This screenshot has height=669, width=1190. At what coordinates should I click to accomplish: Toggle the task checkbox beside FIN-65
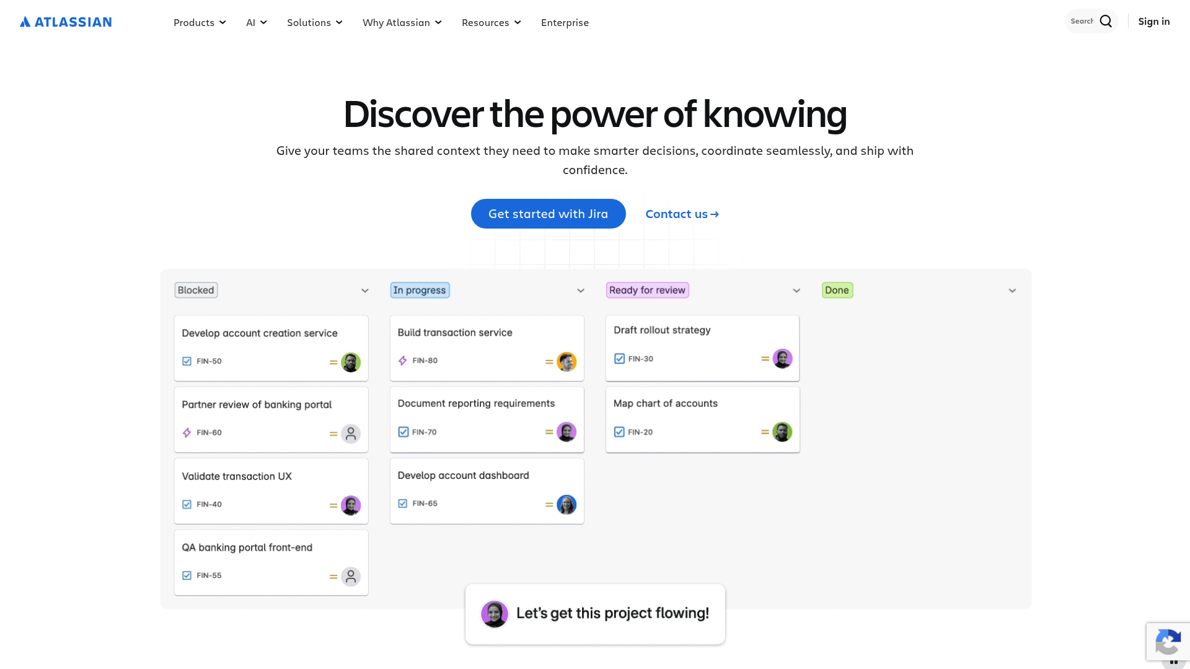(x=403, y=504)
